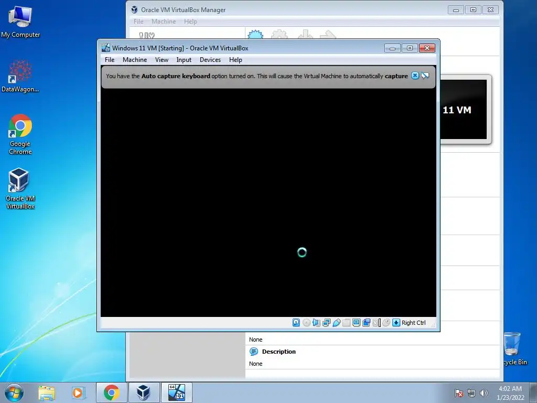
Task: Click the Show desktop button on taskbar
Action: (x=533, y=393)
